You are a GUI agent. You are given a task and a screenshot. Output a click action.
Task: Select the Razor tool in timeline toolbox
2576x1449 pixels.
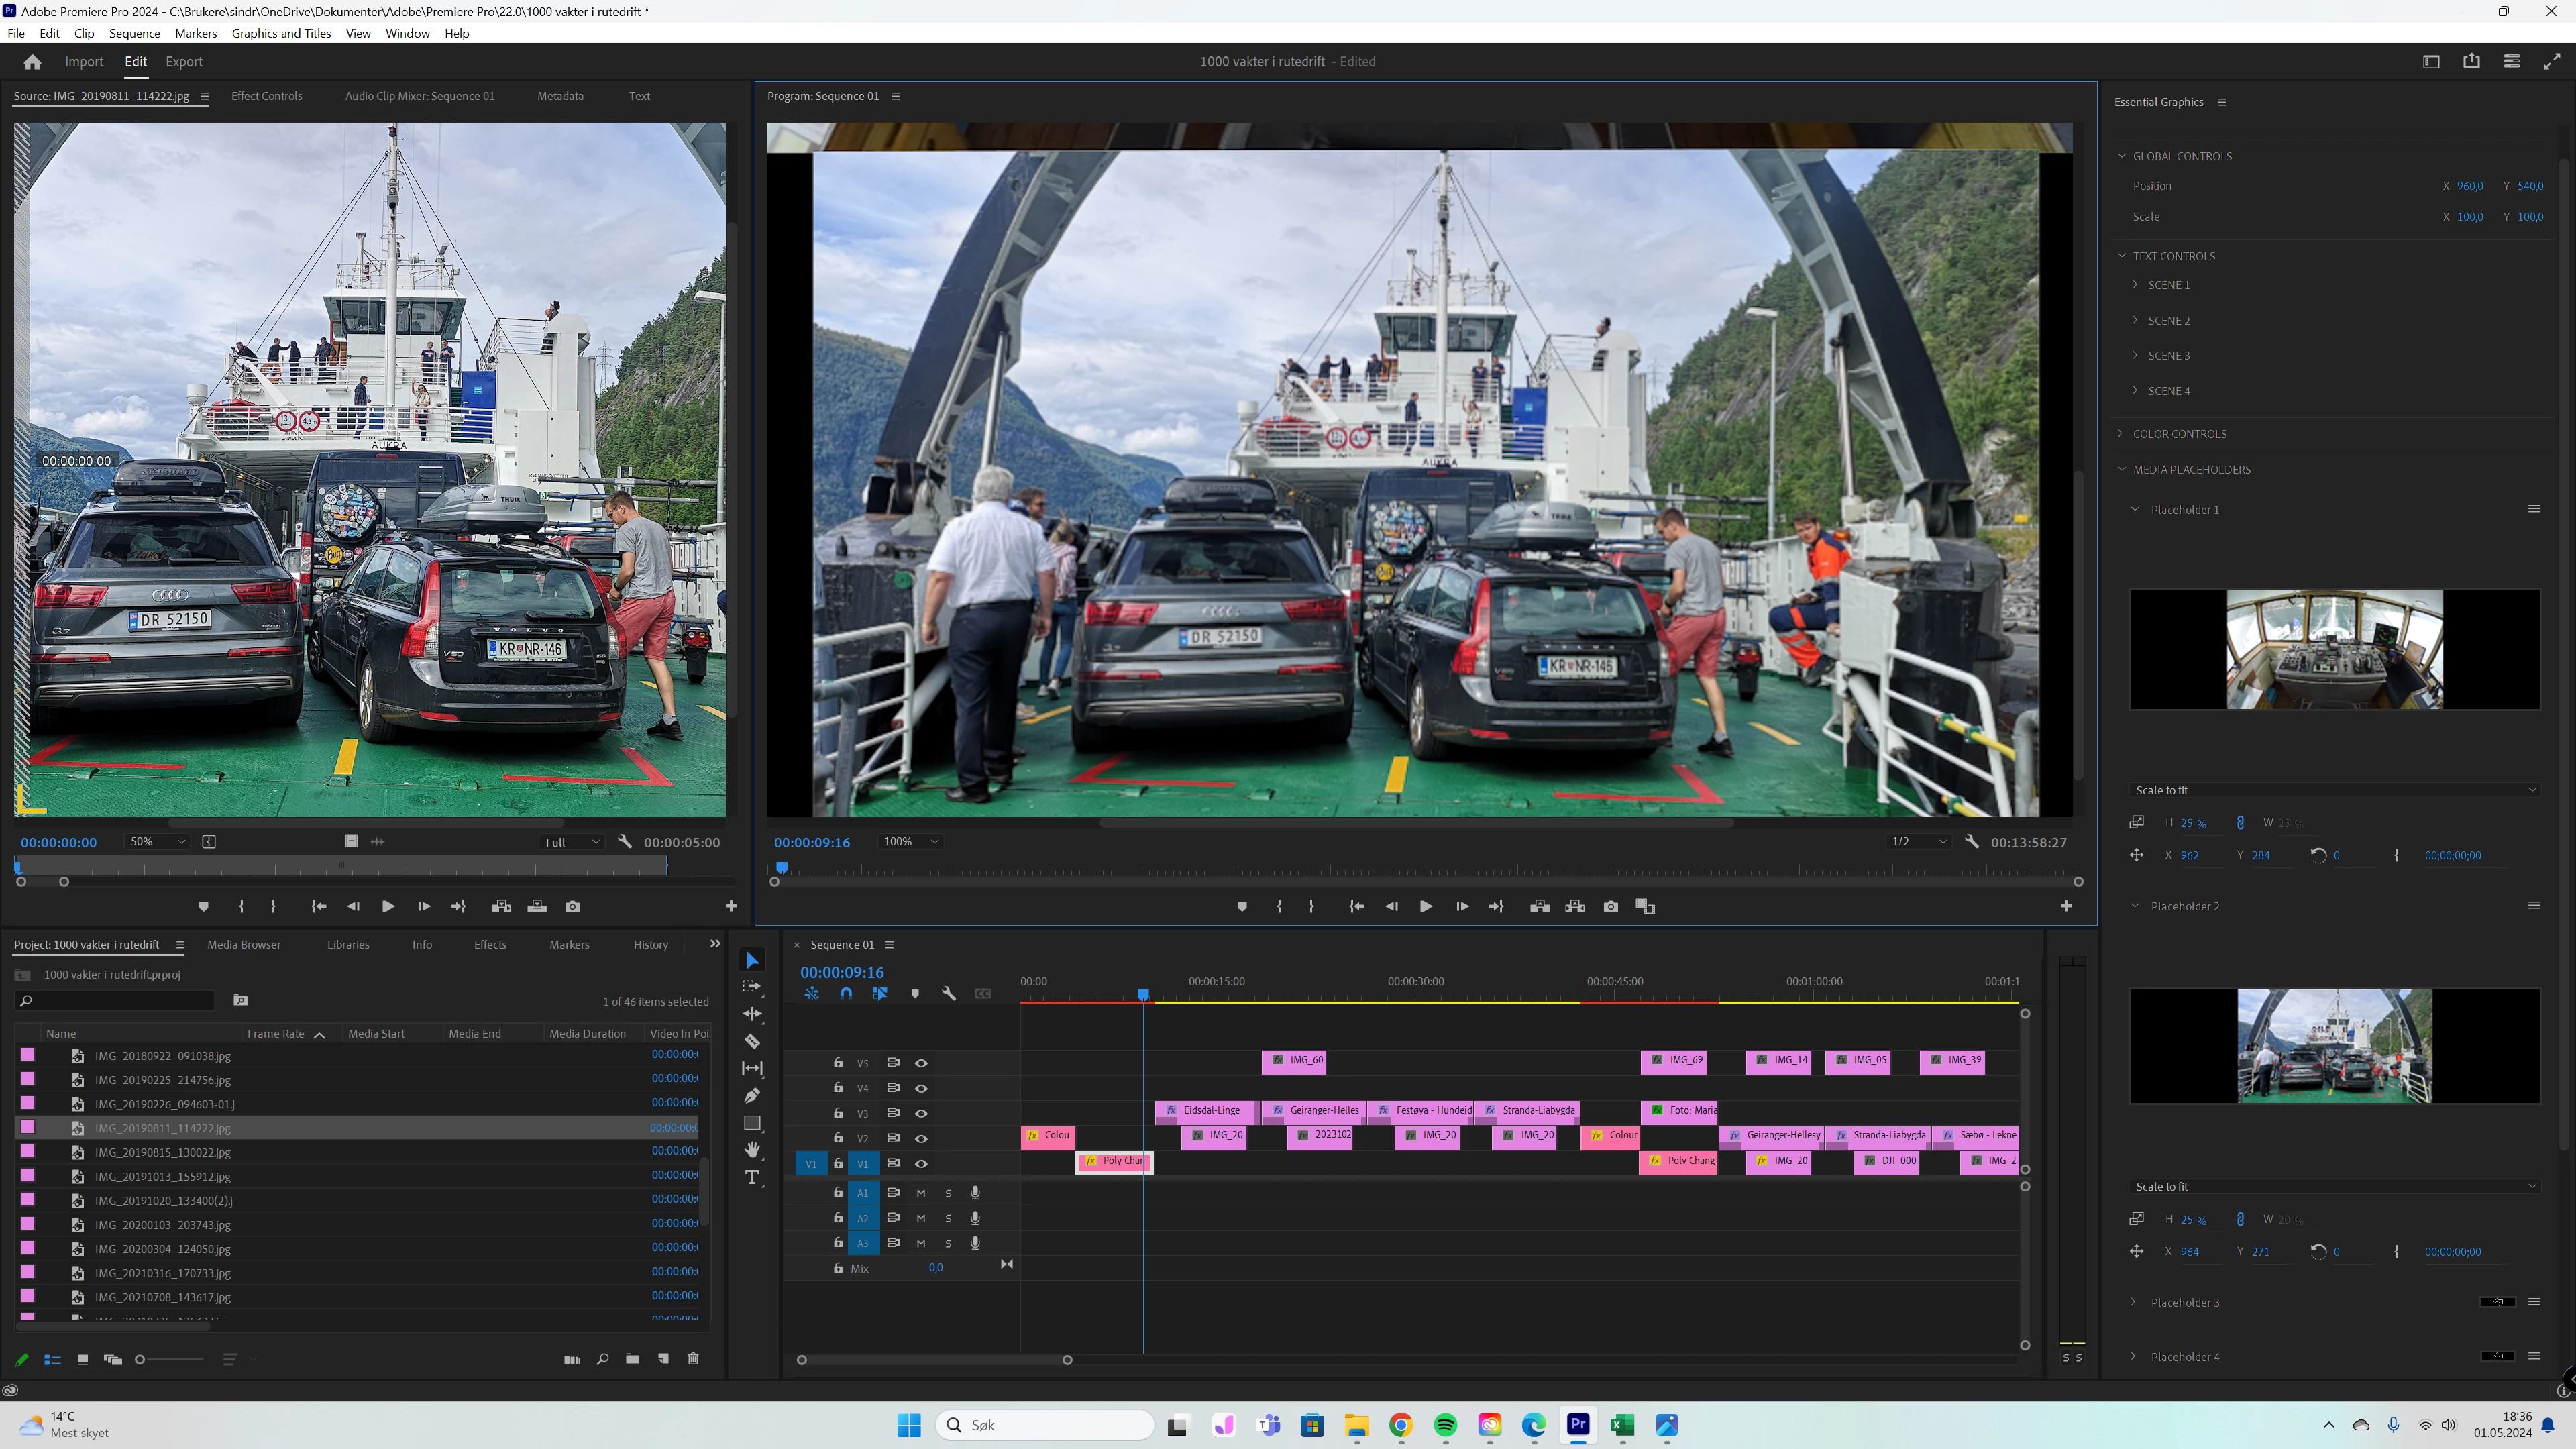click(x=752, y=1041)
